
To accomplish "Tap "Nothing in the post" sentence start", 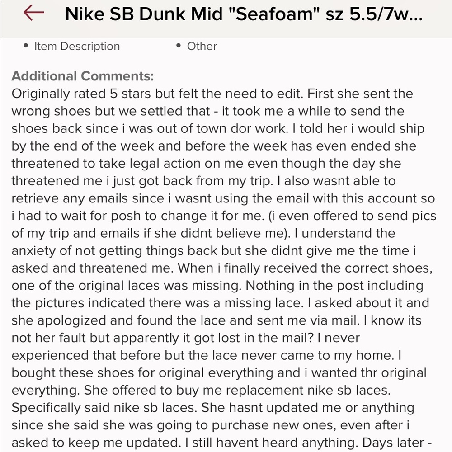I will coord(312,286).
